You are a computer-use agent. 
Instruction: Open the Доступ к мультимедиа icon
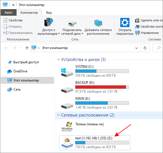tap(49, 22)
